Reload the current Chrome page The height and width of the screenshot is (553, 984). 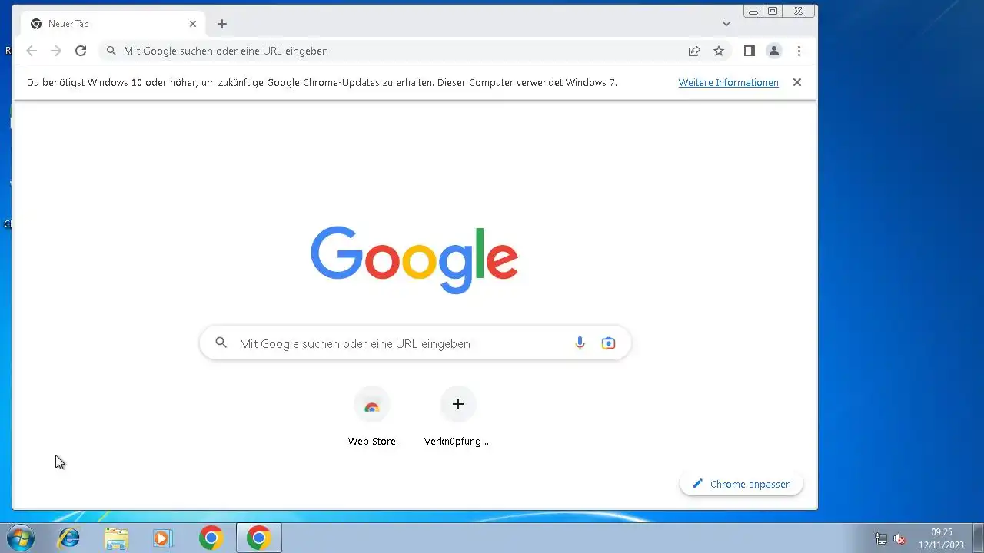[81, 51]
